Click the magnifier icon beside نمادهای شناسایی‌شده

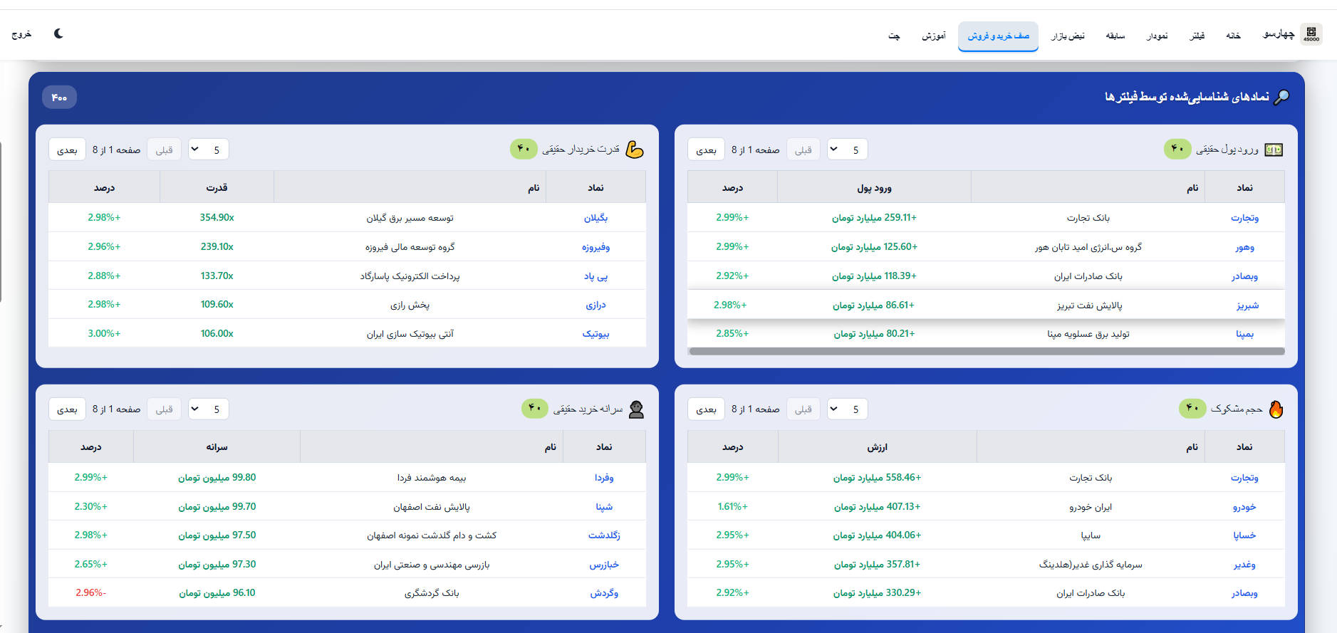[x=1281, y=97]
